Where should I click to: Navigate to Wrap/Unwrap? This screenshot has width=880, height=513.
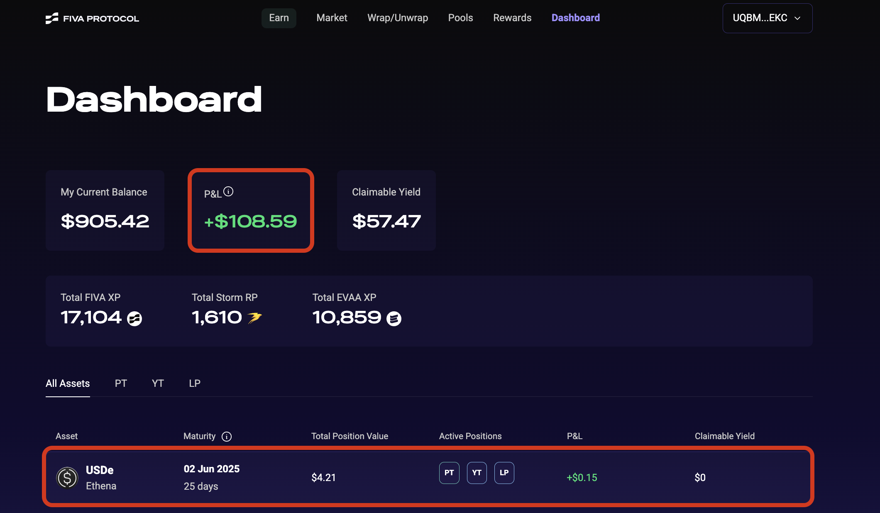coord(398,18)
